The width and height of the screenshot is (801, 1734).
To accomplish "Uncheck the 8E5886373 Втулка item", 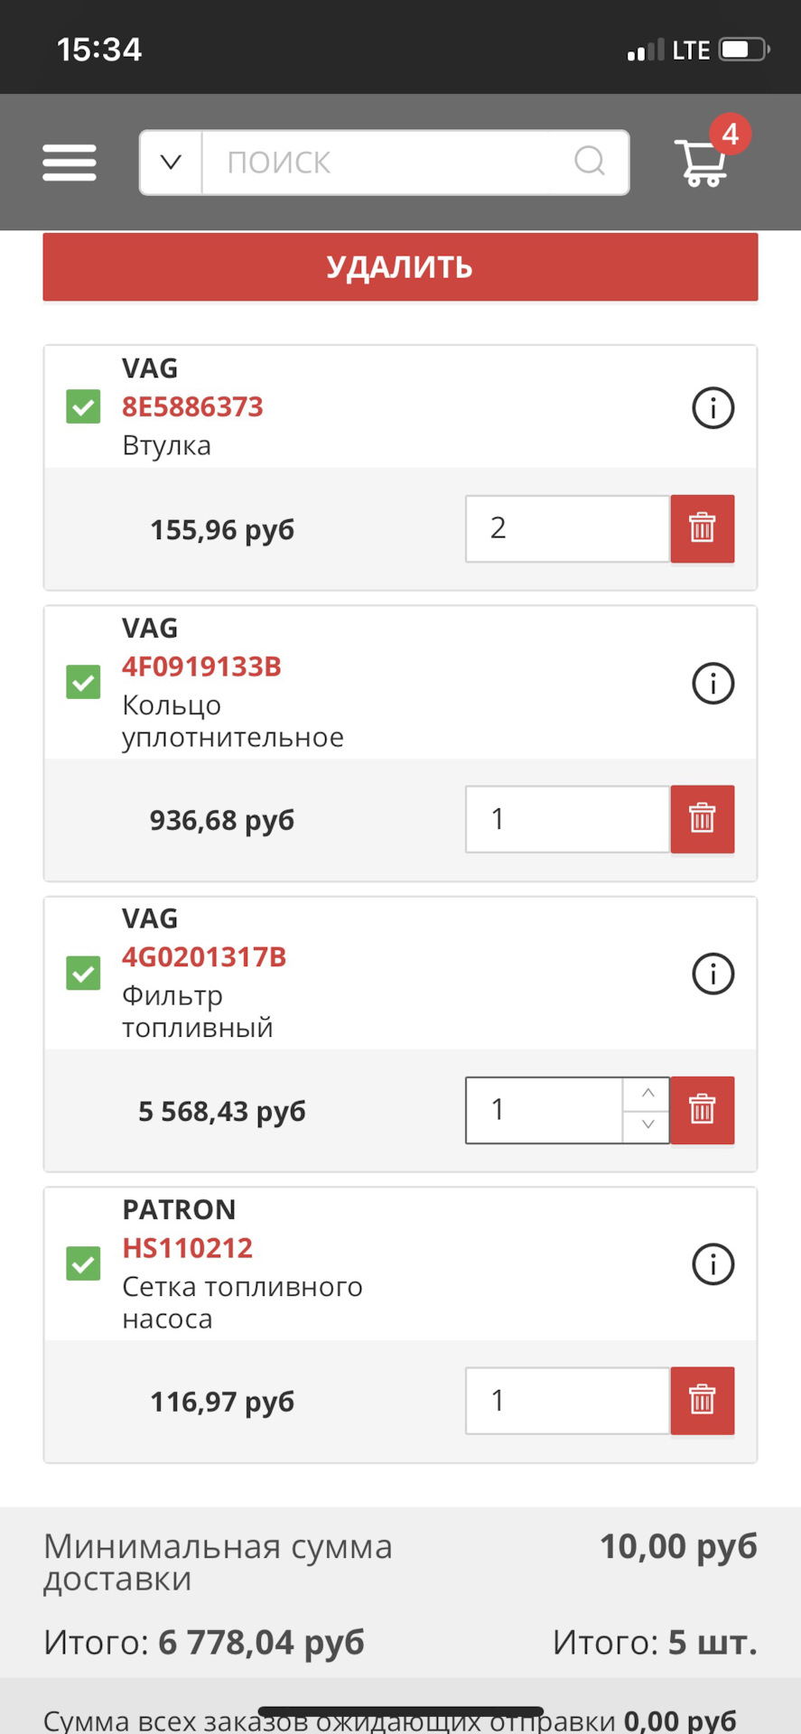I will (x=83, y=406).
